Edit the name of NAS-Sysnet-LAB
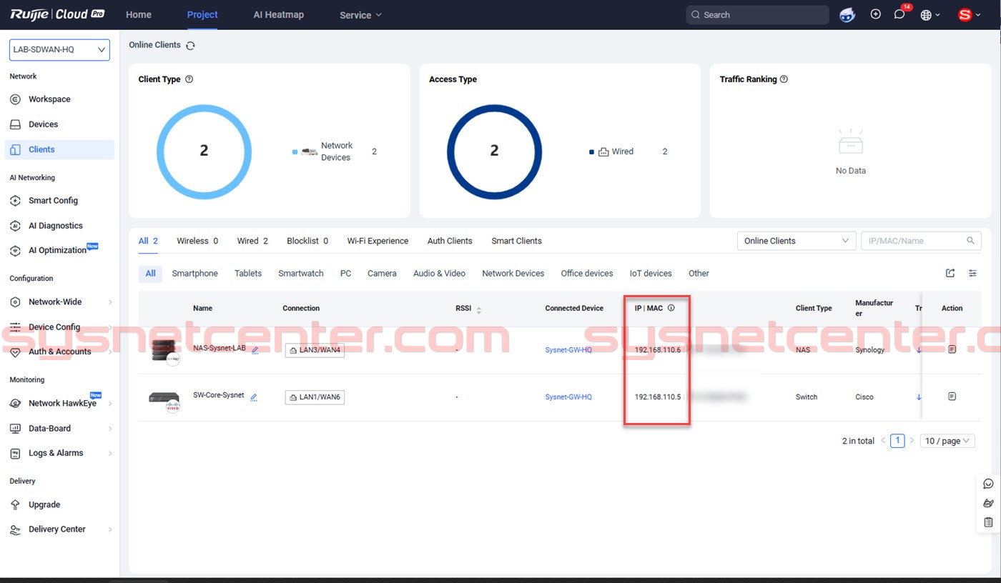The height and width of the screenshot is (583, 1001). coord(255,350)
